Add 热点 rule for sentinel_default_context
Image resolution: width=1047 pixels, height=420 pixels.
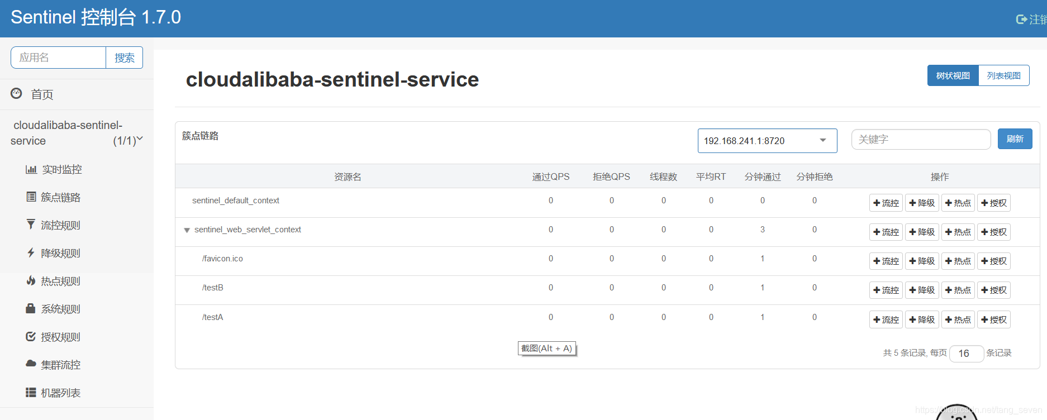pyautogui.click(x=958, y=203)
